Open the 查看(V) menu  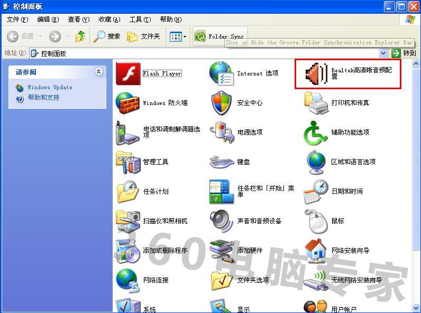tap(78, 20)
